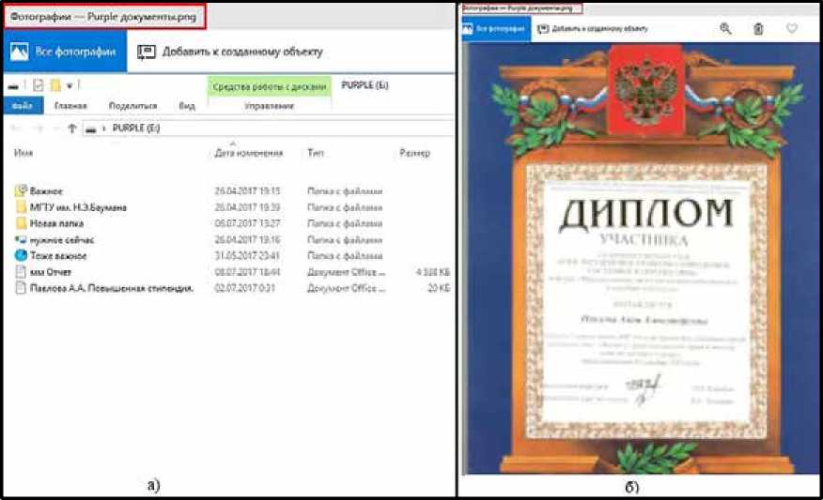Screen dimensions: 823x500
Task: Click the PURPLE (E:) breadcrumb in the address bar
Action: click(x=136, y=128)
